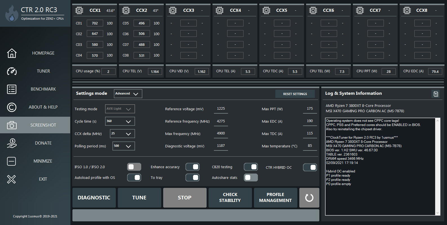Open the Settings mode Advanced dropdown
447x225 pixels.
128,94
